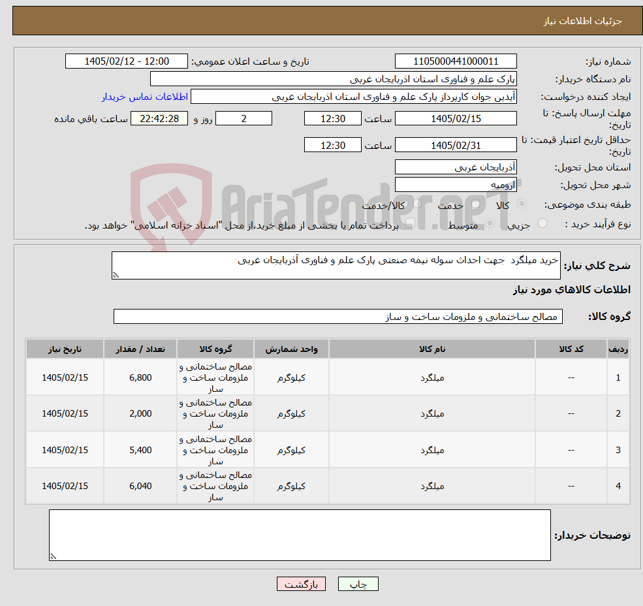The width and height of the screenshot is (643, 606).
Task: Click the buyer organization name field
Action: 334,79
